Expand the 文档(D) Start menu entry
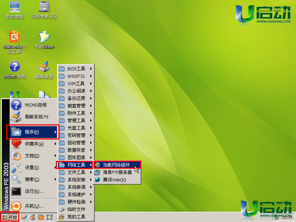The image size is (296, 222). click(x=34, y=156)
